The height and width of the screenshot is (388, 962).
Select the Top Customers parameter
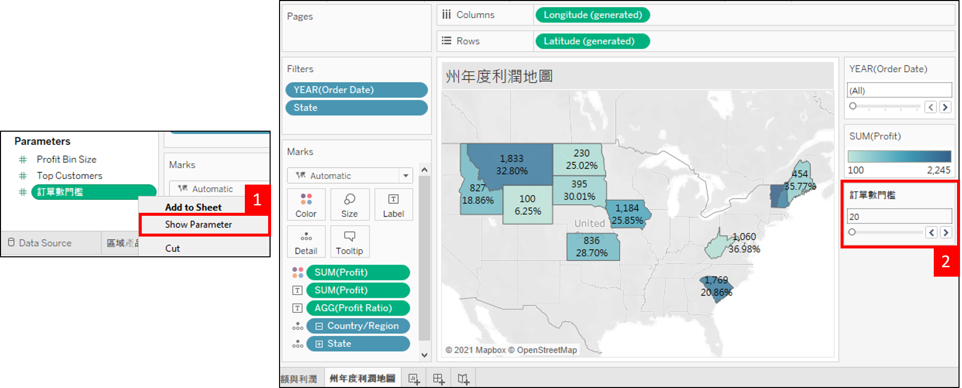coord(69,176)
